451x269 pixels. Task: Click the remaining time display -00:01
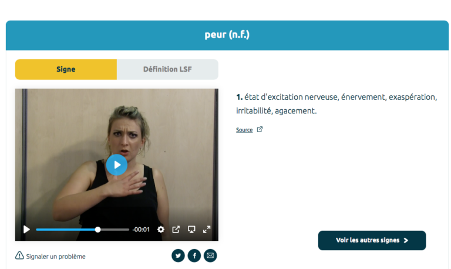(x=141, y=230)
